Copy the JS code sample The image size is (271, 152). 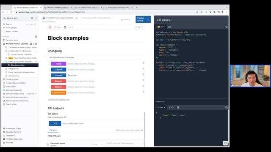[226, 27]
